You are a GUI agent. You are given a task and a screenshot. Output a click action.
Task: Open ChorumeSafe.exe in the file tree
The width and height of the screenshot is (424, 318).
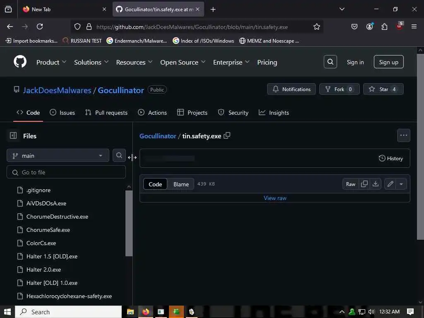(x=48, y=230)
